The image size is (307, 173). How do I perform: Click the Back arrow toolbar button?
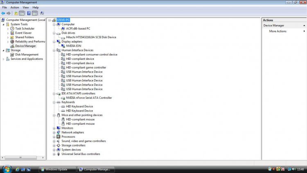point(3,13)
